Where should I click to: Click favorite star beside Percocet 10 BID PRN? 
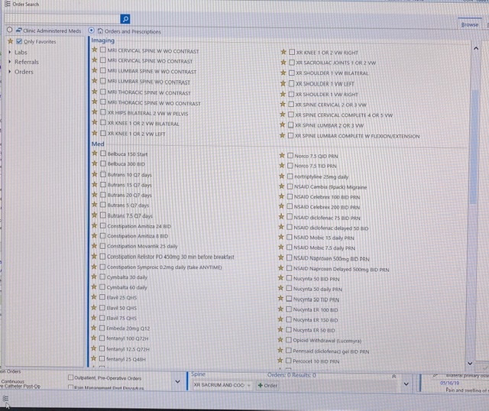pyautogui.click(x=280, y=361)
